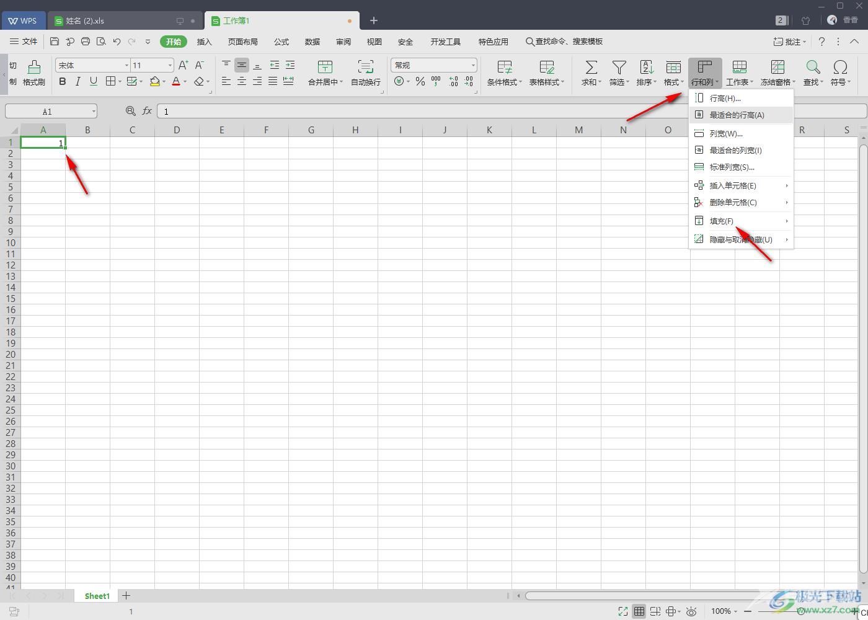868x620 pixels.
Task: Open the File (文件) menu button
Action: pos(24,42)
